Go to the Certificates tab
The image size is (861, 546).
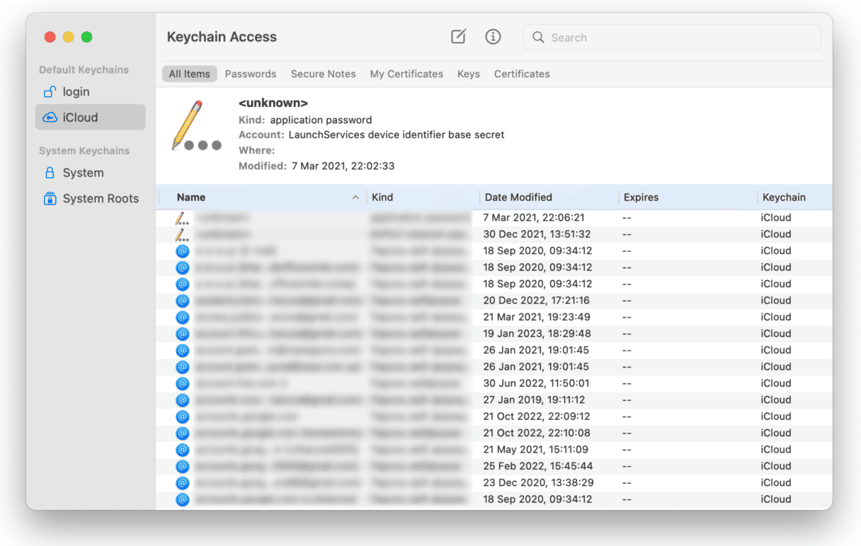[x=522, y=74]
